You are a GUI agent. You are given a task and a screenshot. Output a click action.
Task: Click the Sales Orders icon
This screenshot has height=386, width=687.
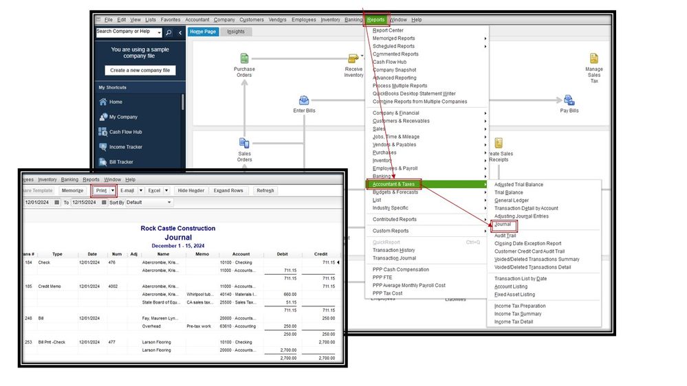244,143
